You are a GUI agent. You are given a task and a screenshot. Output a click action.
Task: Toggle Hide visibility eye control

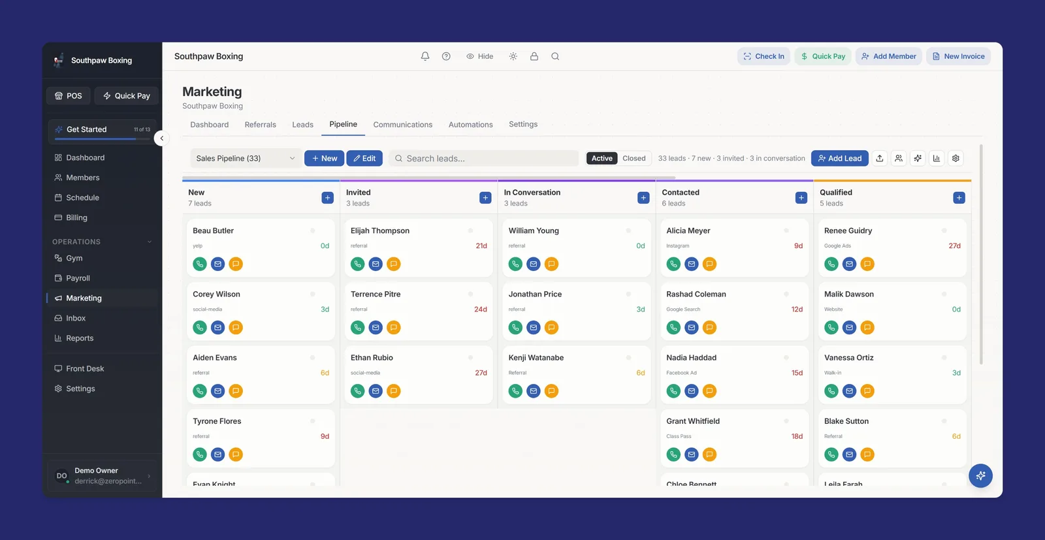coord(480,56)
